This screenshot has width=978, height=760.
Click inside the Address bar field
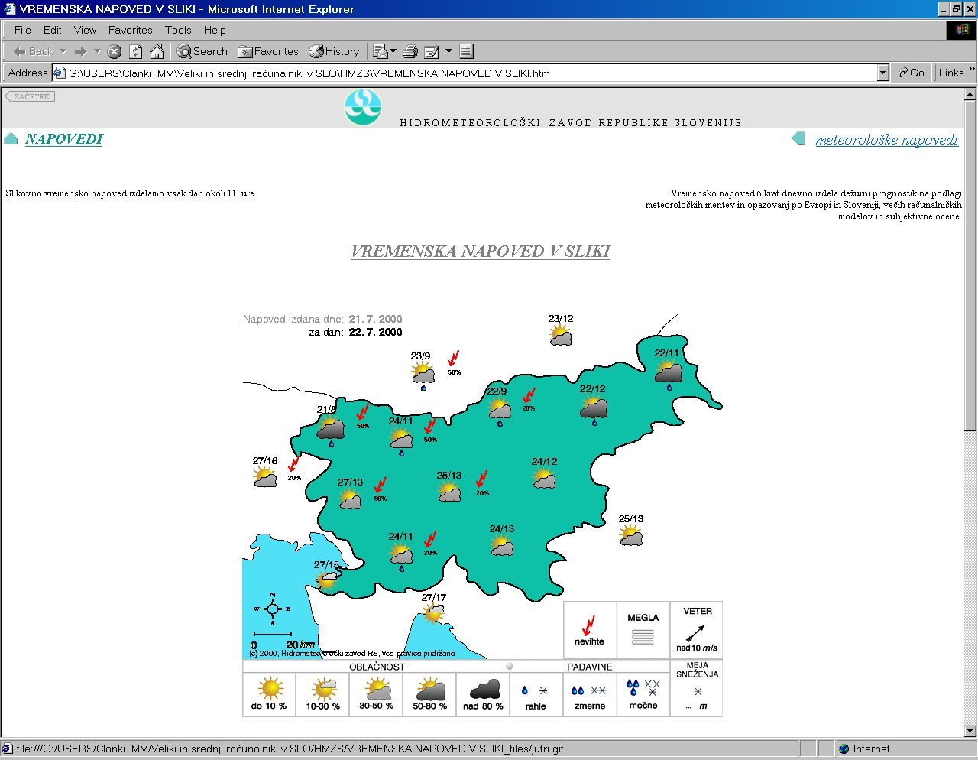tap(465, 73)
